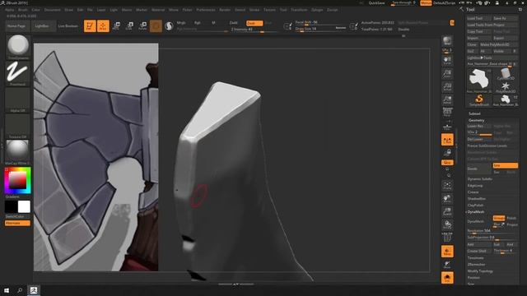This screenshot has height=296, width=527.
Task: Expand the Subtool section
Action: click(474, 113)
